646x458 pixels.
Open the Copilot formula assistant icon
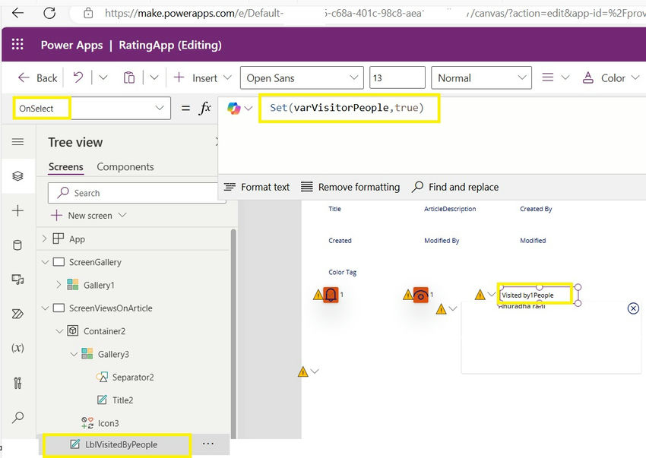(x=233, y=109)
